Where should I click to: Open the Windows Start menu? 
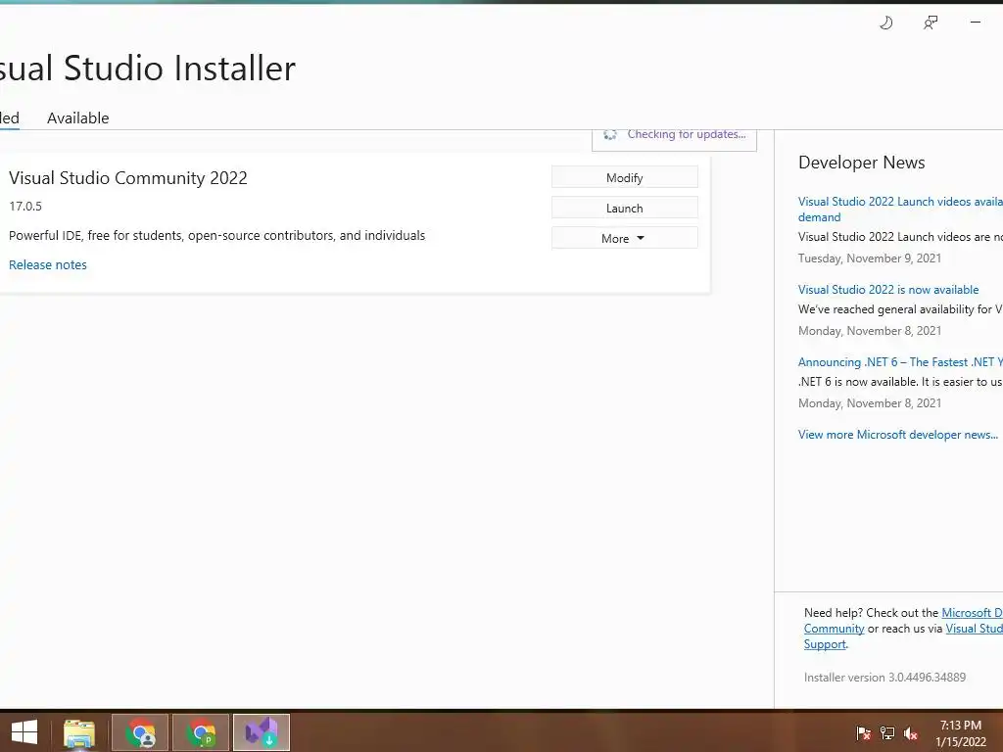click(x=24, y=732)
